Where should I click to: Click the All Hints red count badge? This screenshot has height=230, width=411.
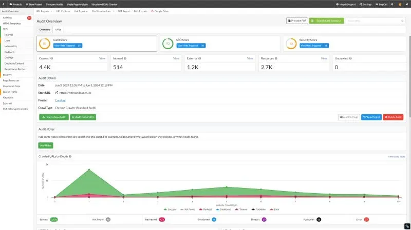(x=29, y=18)
